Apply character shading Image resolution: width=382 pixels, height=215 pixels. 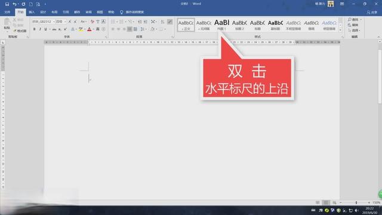[98, 29]
